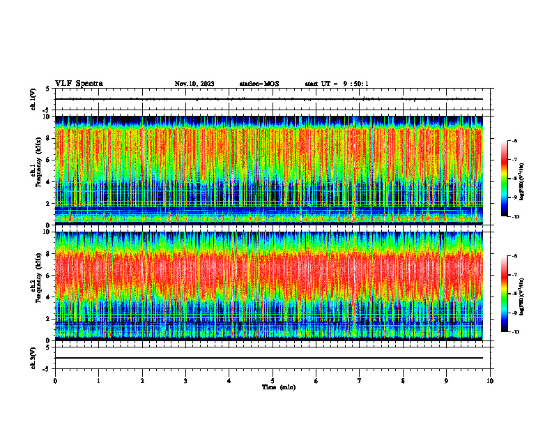Click time axis tick label "8"

tap(403, 381)
